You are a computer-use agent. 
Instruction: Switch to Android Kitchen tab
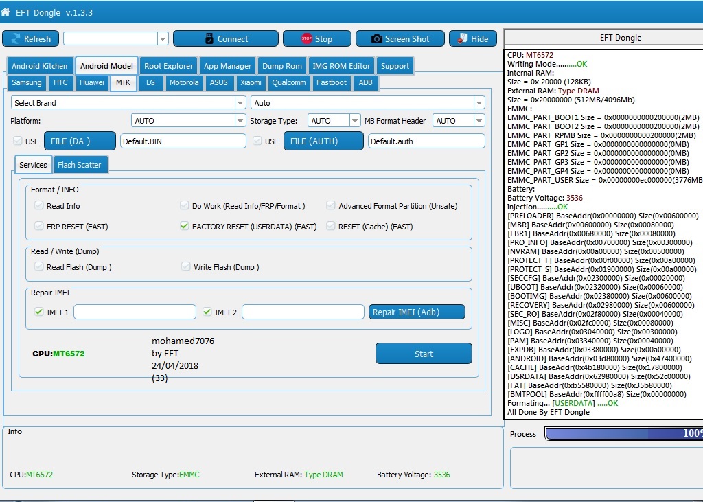[39, 66]
